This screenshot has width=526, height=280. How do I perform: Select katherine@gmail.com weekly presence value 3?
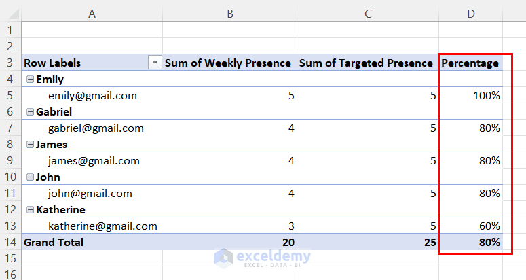pos(230,226)
